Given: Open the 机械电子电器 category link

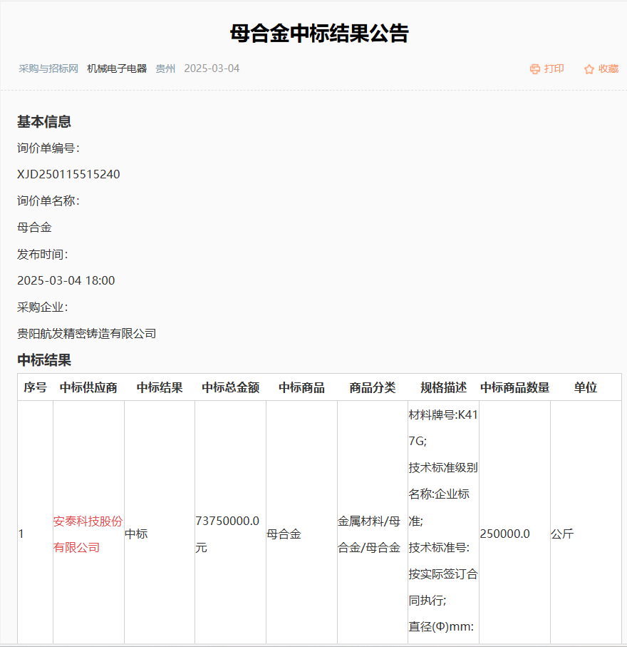Looking at the screenshot, I should [x=117, y=68].
